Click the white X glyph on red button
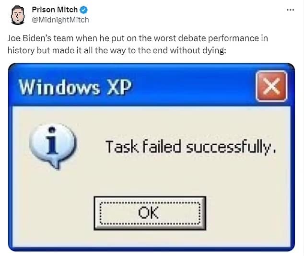This screenshot has width=304, height=256. (x=271, y=86)
